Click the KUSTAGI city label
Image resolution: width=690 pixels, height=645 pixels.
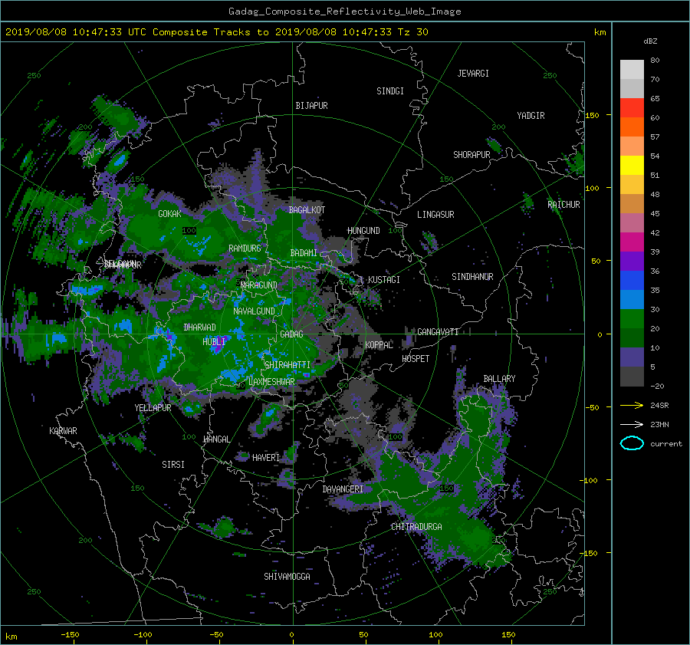click(x=384, y=280)
